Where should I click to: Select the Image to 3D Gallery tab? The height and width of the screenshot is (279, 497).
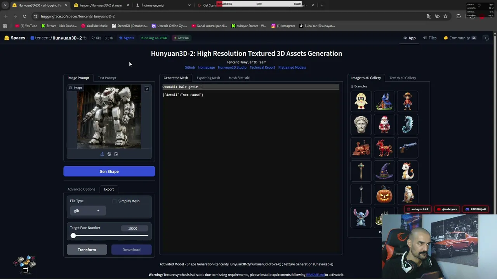[366, 78]
